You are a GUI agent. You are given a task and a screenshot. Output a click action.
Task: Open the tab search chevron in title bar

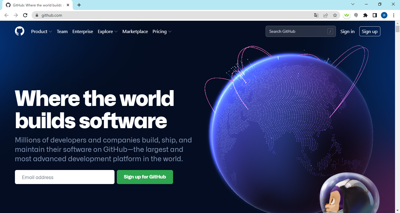point(353,4)
